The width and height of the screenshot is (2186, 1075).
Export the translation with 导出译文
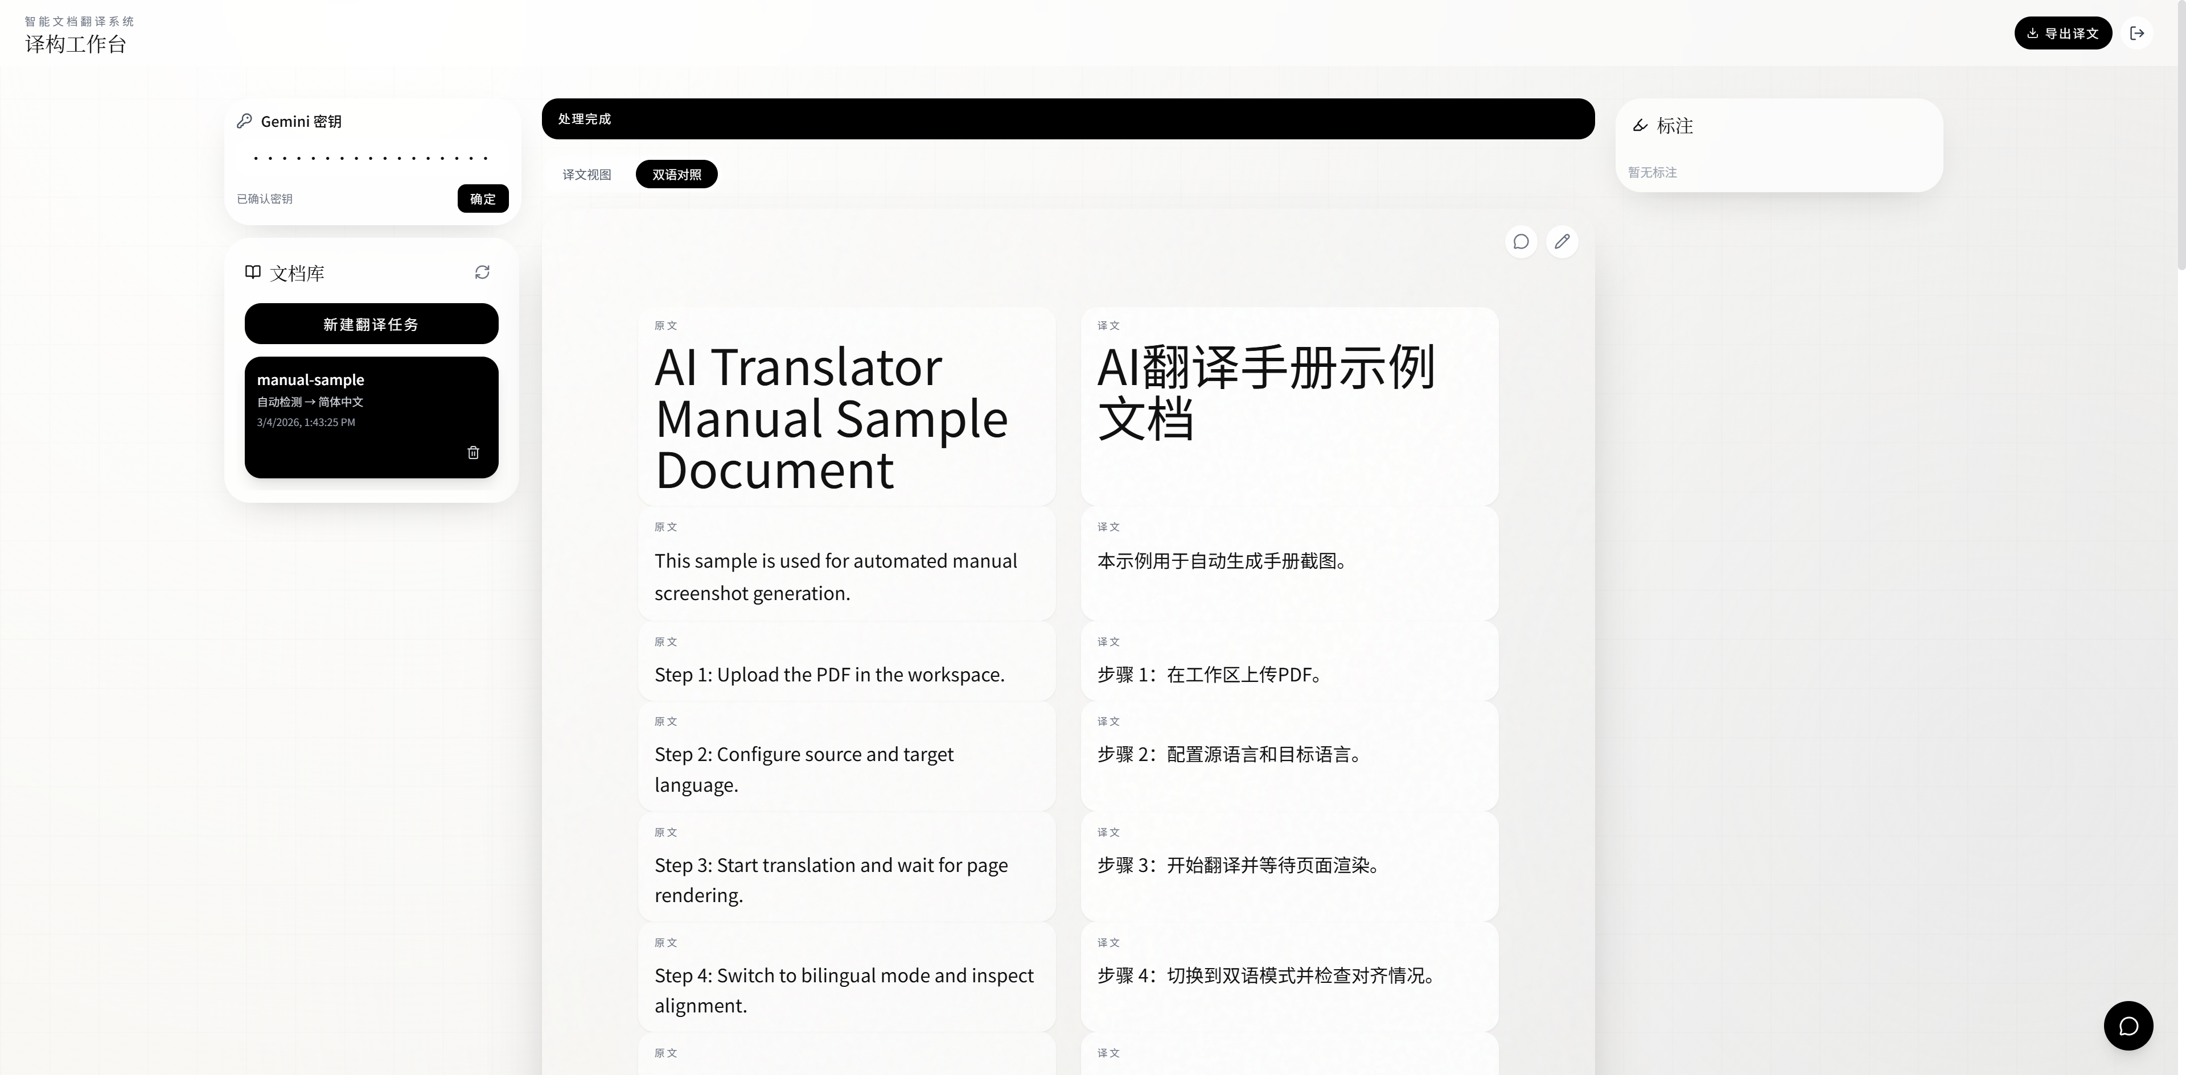click(2064, 33)
